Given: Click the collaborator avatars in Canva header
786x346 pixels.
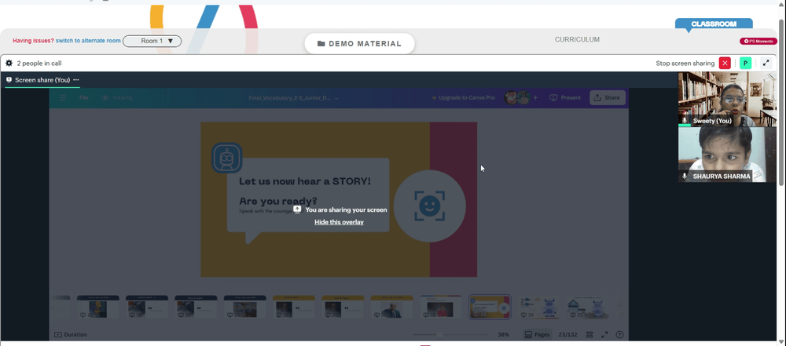Looking at the screenshot, I should 517,97.
